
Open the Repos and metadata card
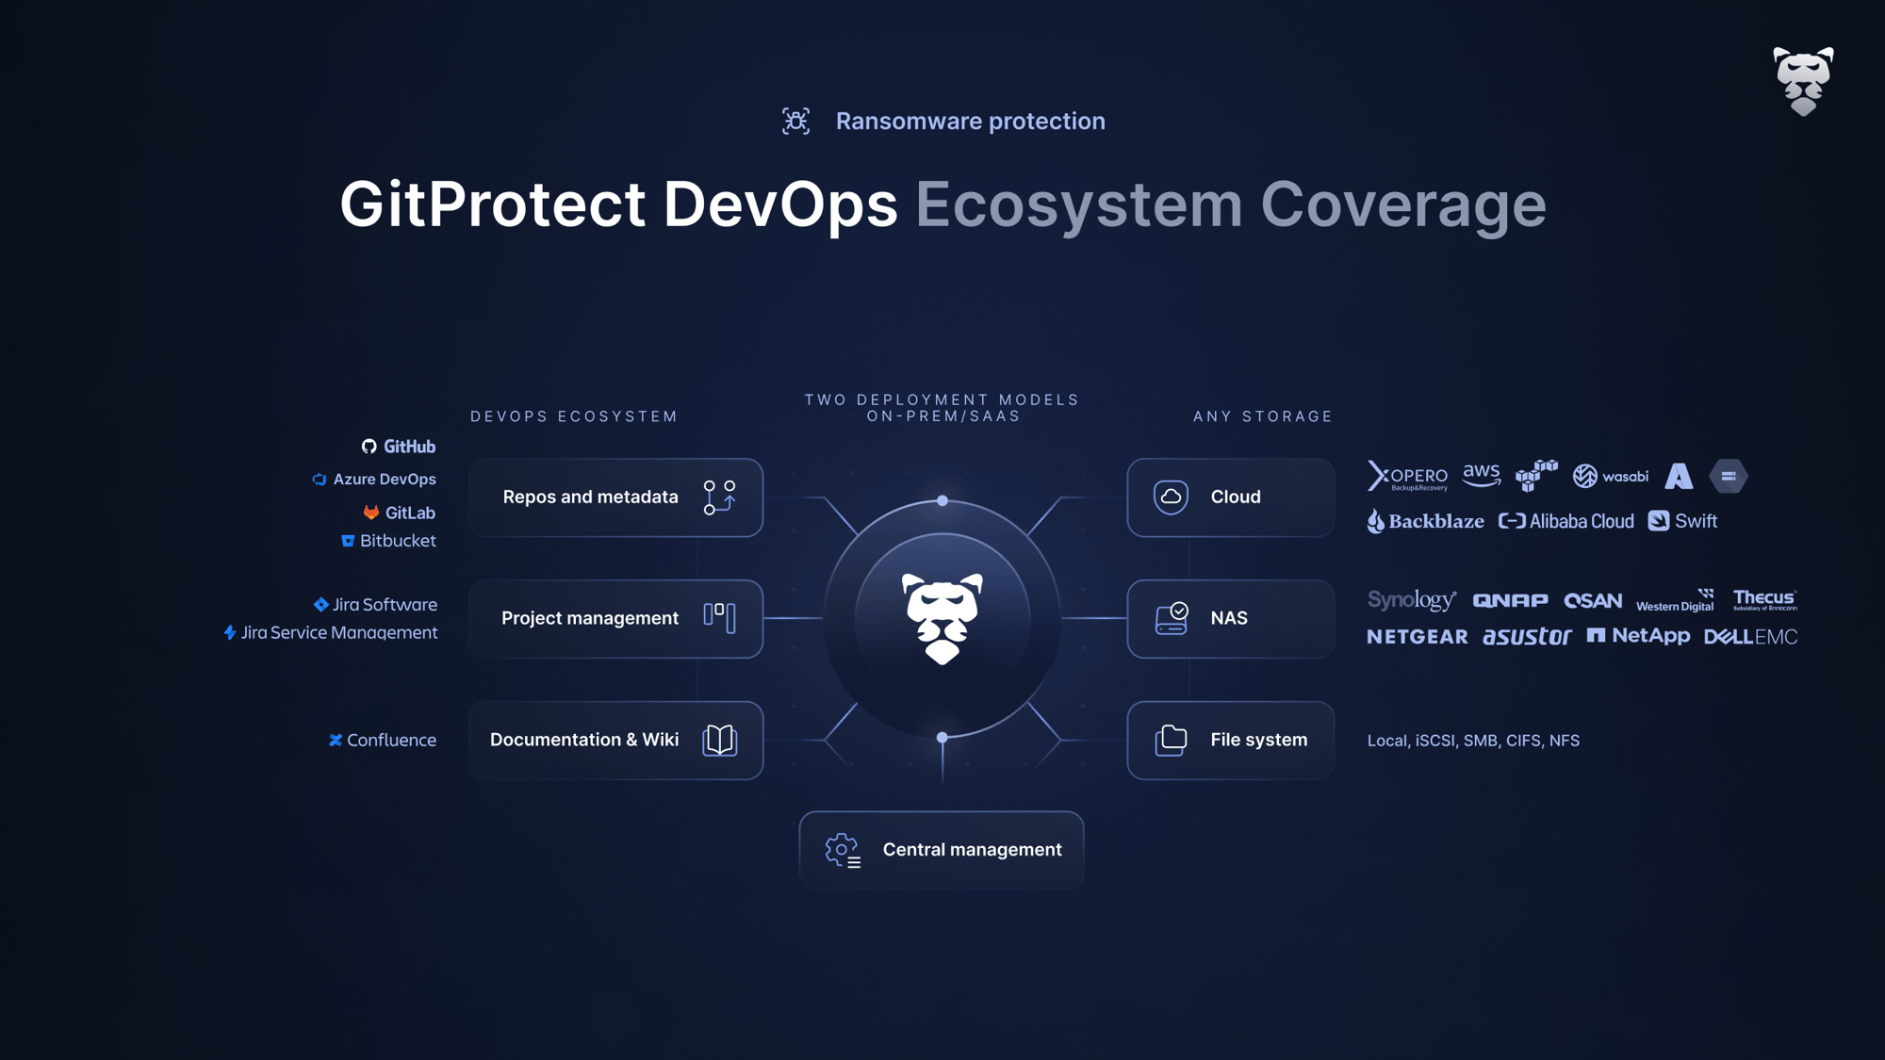(615, 497)
